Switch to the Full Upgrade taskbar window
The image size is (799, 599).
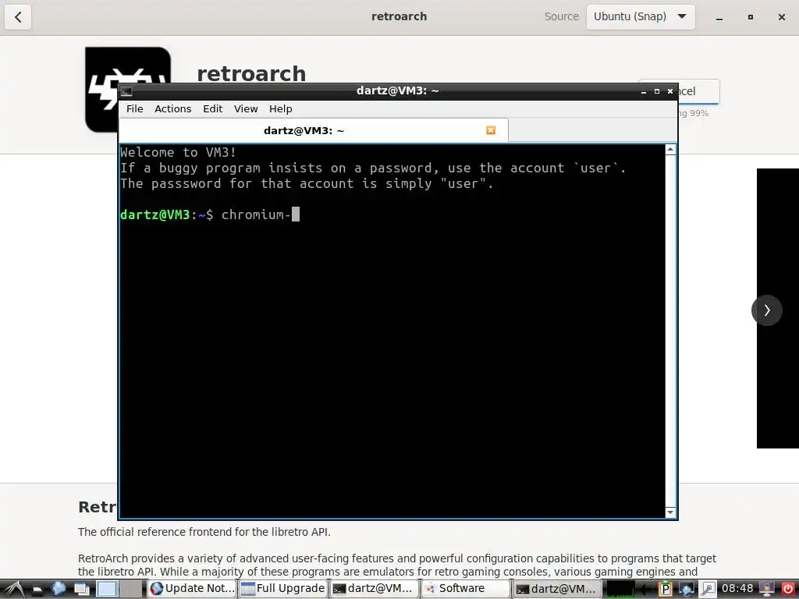coord(282,589)
